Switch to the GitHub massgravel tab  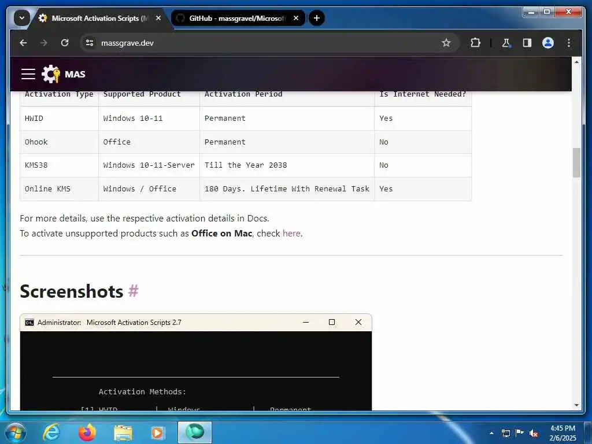click(x=236, y=18)
